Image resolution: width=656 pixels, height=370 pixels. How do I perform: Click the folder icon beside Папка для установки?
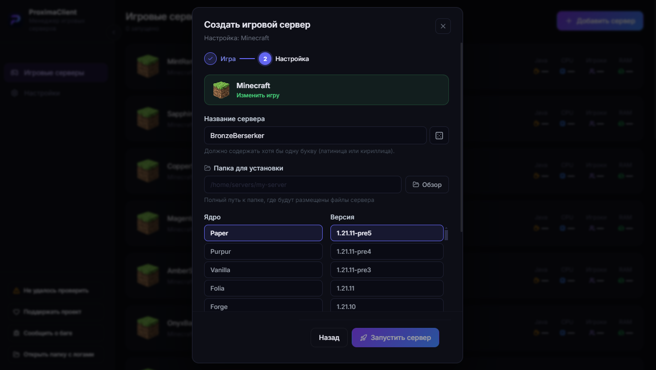(208, 168)
